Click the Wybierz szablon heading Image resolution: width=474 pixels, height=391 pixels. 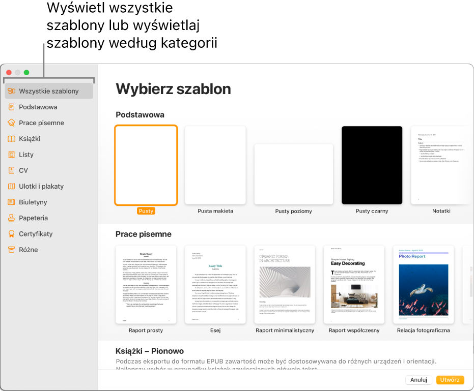tap(173, 89)
